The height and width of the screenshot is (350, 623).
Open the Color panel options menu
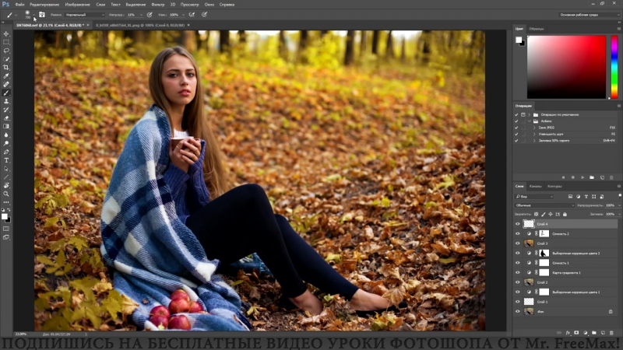pyautogui.click(x=618, y=29)
